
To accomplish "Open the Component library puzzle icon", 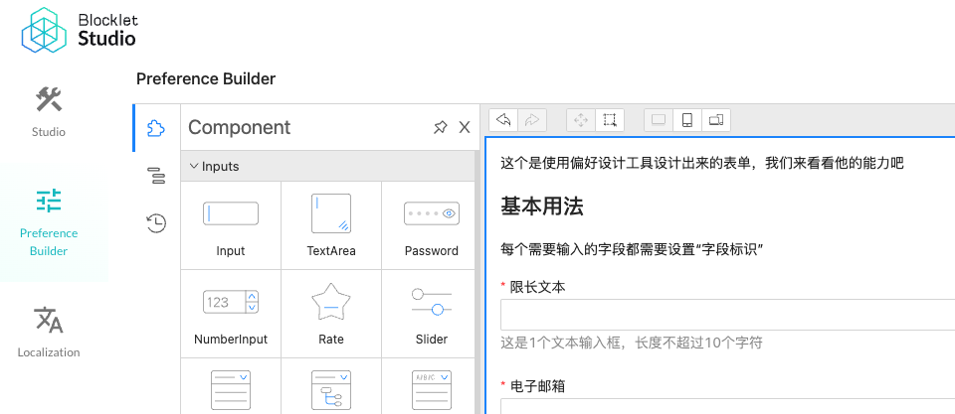I will pyautogui.click(x=155, y=128).
